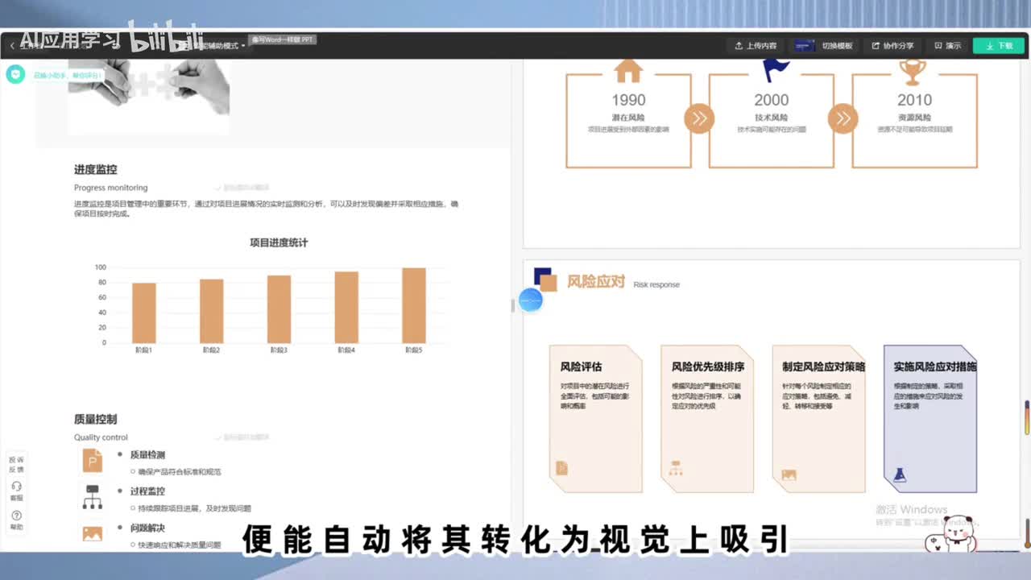Screen dimensions: 1031x580
Task: Open the 帮助 question mark icon
Action: point(16,516)
